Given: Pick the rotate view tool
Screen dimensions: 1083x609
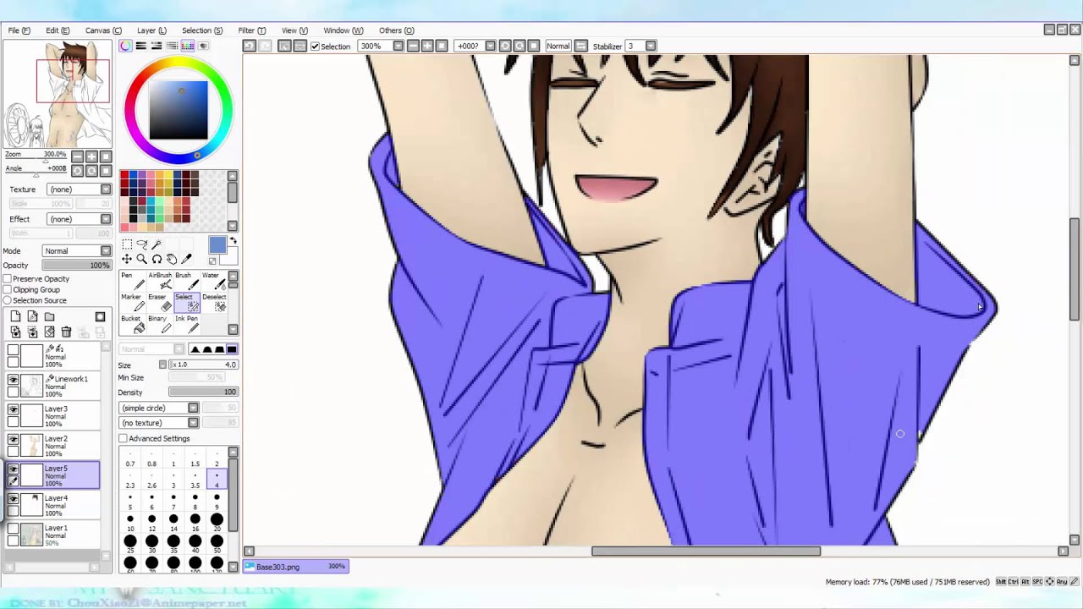Looking at the screenshot, I should tap(157, 260).
